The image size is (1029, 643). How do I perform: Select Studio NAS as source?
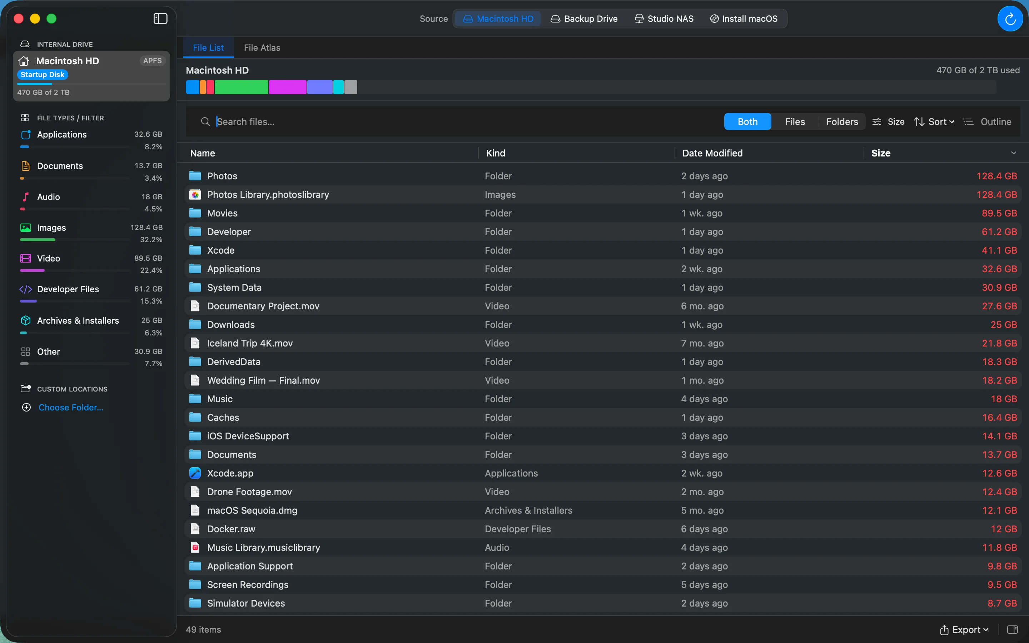tap(664, 19)
